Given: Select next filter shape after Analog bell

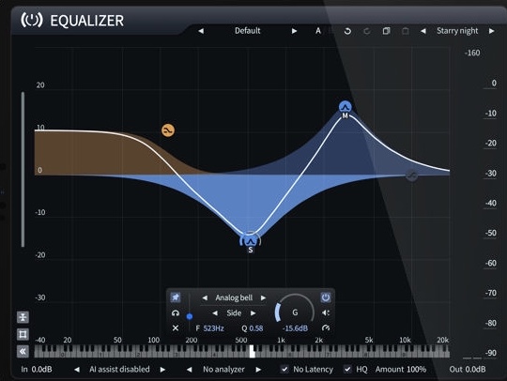Looking at the screenshot, I should pos(263,297).
